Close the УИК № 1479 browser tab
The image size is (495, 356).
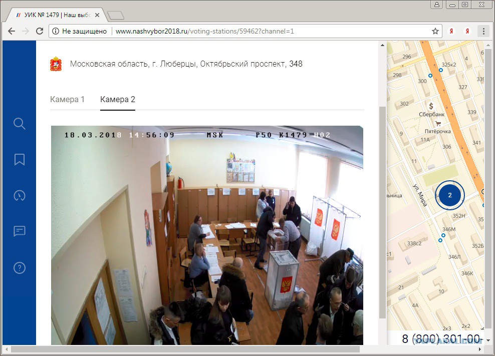(x=97, y=15)
